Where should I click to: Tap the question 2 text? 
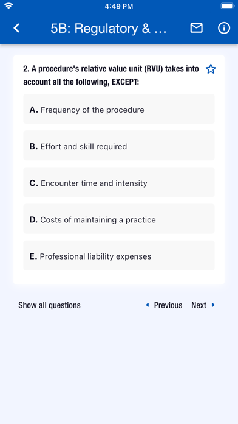tap(111, 75)
